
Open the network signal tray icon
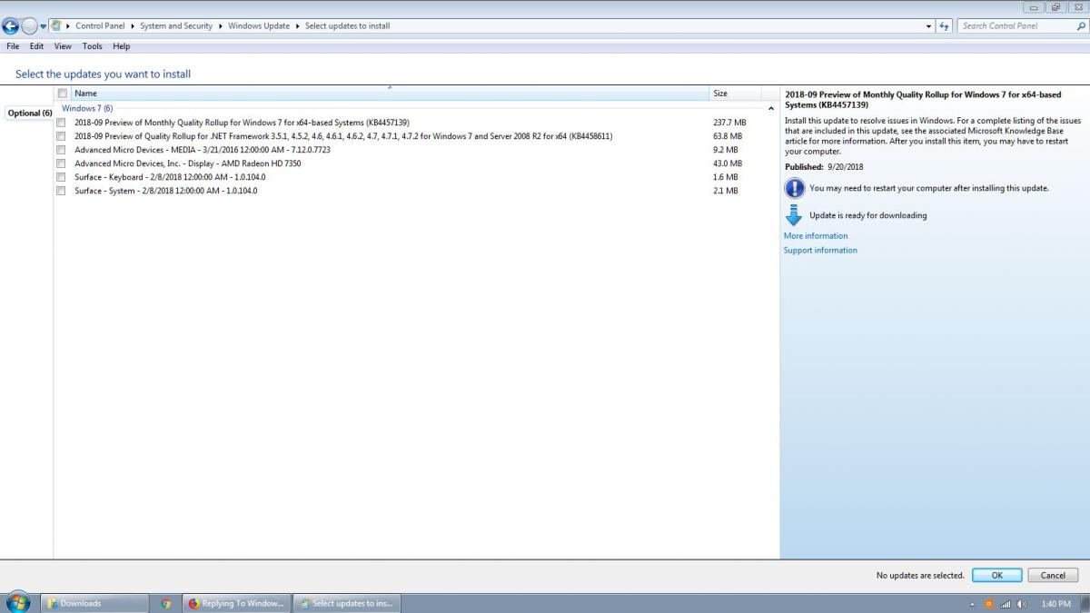[1006, 604]
